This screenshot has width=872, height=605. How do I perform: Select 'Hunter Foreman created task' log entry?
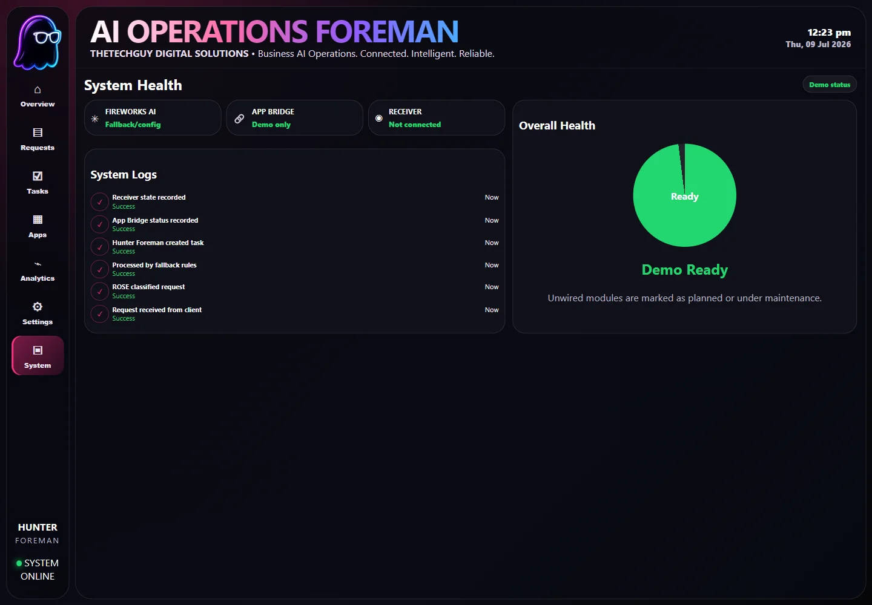coord(294,247)
